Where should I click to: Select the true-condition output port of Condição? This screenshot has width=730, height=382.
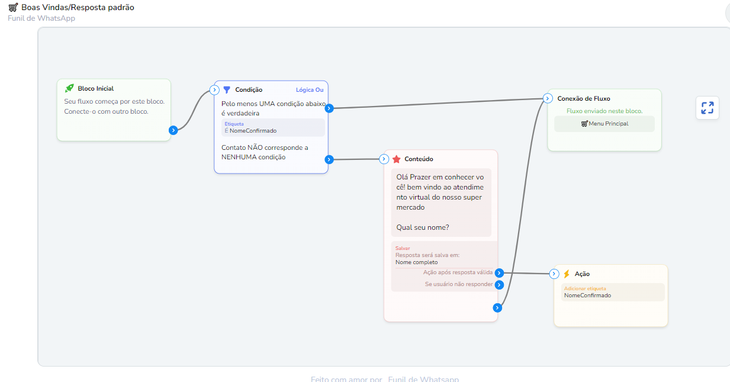(x=329, y=108)
